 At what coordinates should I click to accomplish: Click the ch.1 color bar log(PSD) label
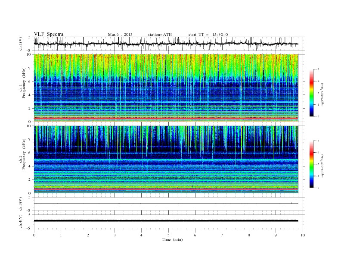point(322,94)
